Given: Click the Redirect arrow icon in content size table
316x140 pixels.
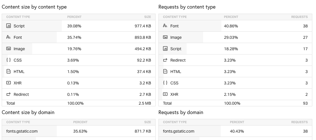Looking at the screenshot, I should [9, 94].
